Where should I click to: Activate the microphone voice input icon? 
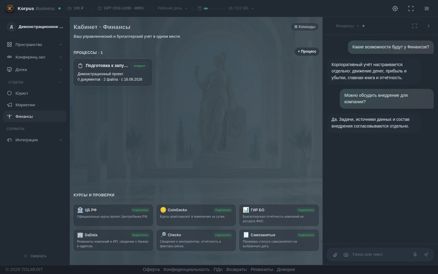pos(415,255)
